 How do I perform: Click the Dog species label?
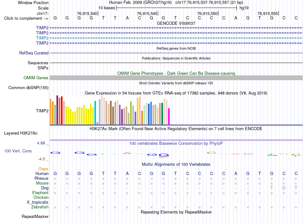coord(45,188)
